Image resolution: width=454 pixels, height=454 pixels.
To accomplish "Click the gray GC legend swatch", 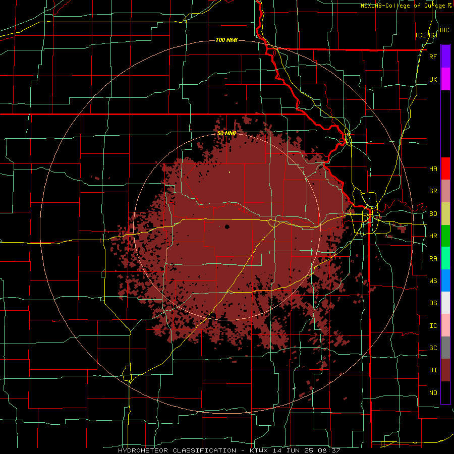I will click(x=445, y=348).
